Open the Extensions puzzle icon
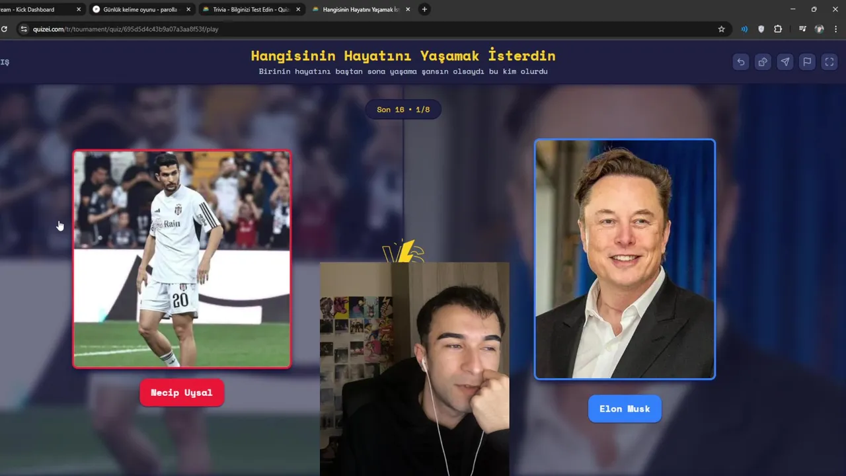 [778, 29]
